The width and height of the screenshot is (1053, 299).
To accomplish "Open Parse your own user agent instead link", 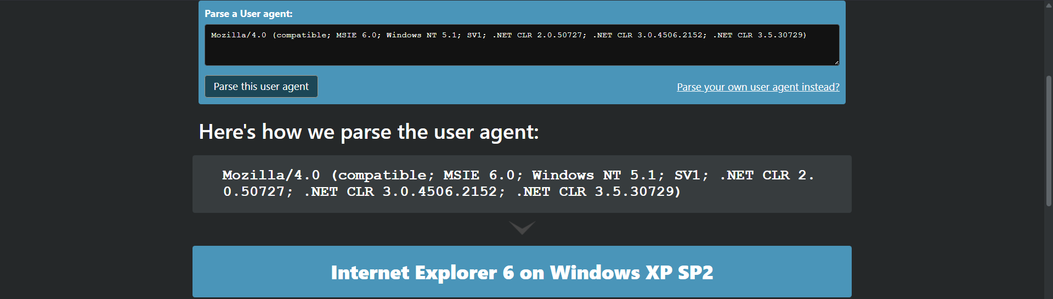I will (x=758, y=87).
